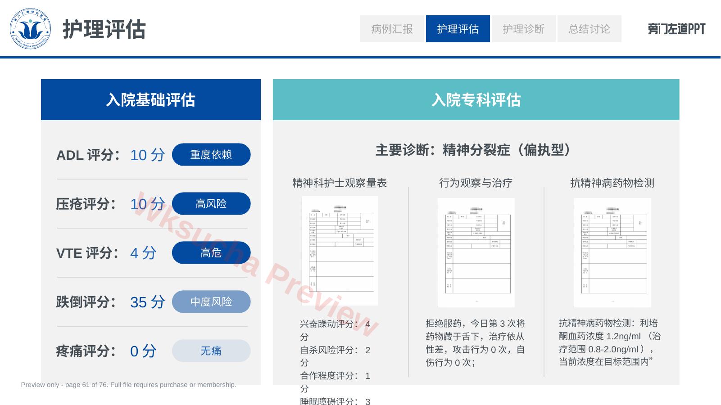Click the 抗精神病药物检测 heading
This screenshot has height=405, width=721.
point(612,183)
